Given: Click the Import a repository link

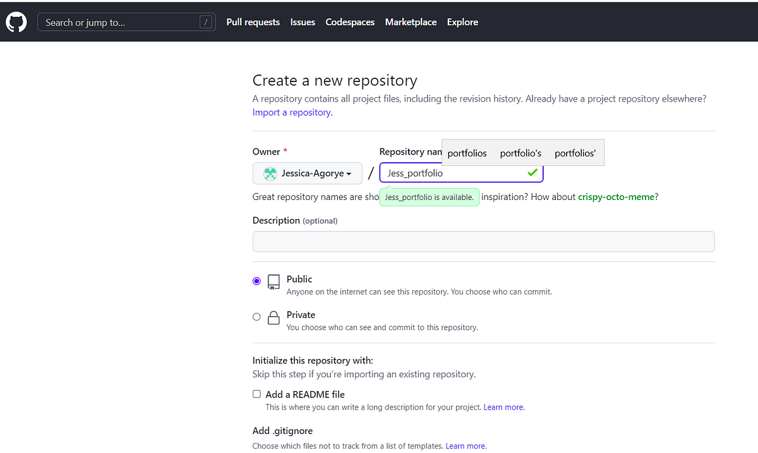Looking at the screenshot, I should coord(291,112).
